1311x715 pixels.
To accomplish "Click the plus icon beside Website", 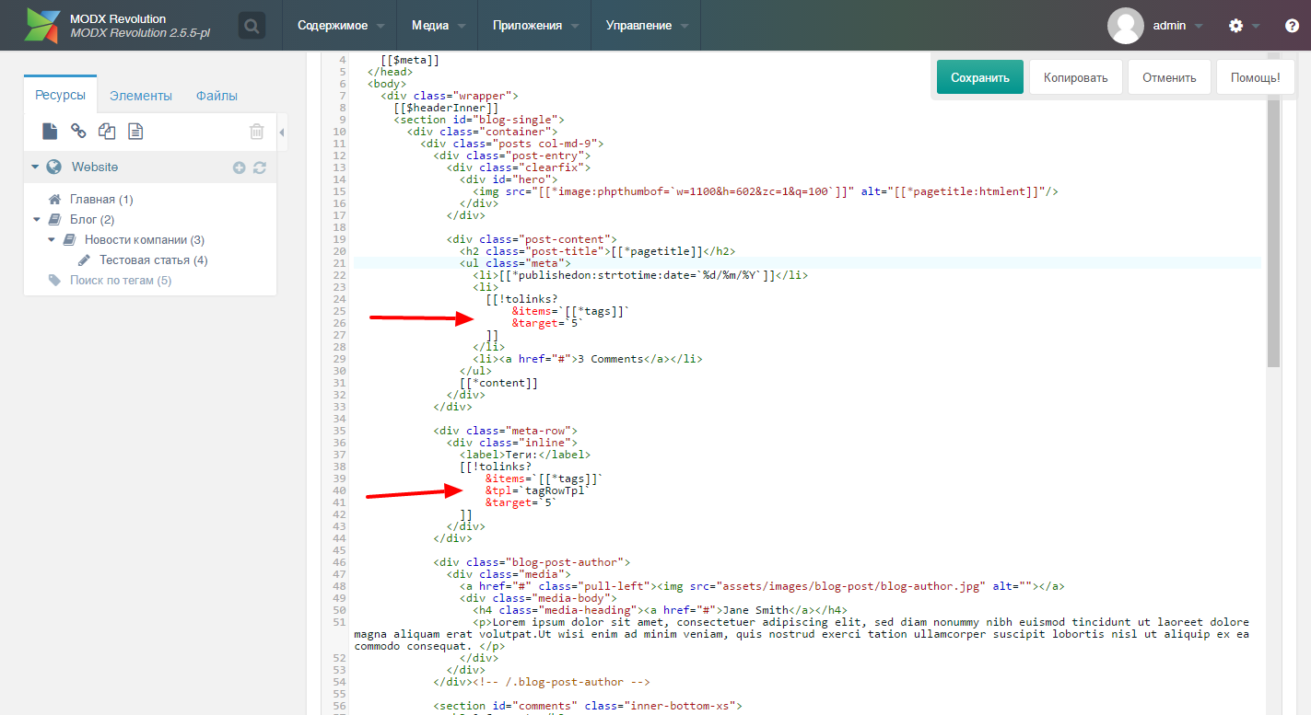I will coord(239,167).
